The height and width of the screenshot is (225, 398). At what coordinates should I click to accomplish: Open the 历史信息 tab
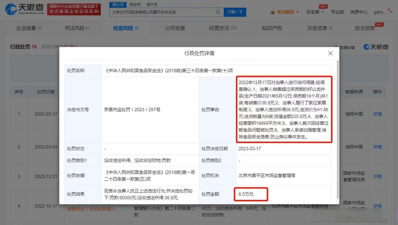click(x=320, y=28)
